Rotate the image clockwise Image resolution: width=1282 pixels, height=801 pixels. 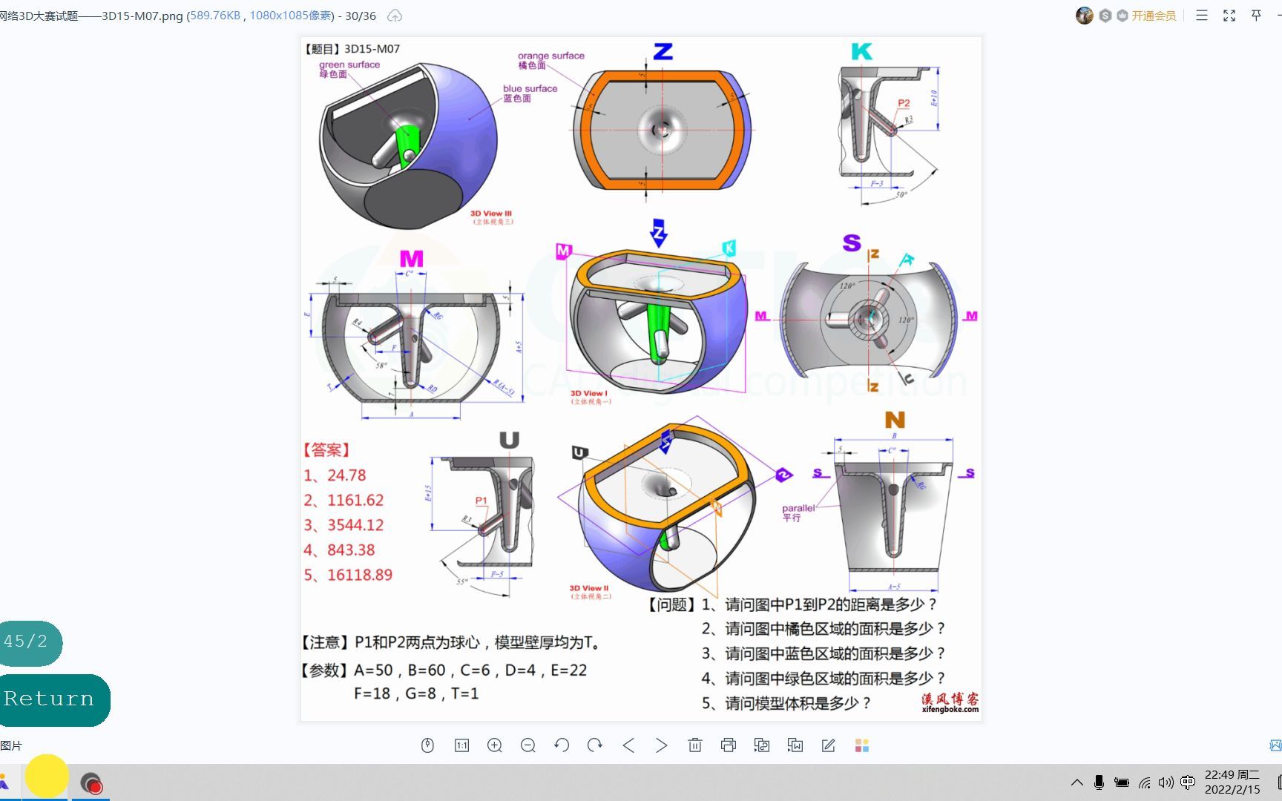[x=595, y=745]
